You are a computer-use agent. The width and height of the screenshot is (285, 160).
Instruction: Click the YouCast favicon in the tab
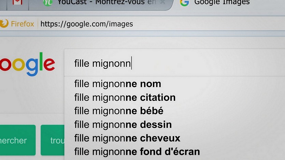click(x=48, y=2)
